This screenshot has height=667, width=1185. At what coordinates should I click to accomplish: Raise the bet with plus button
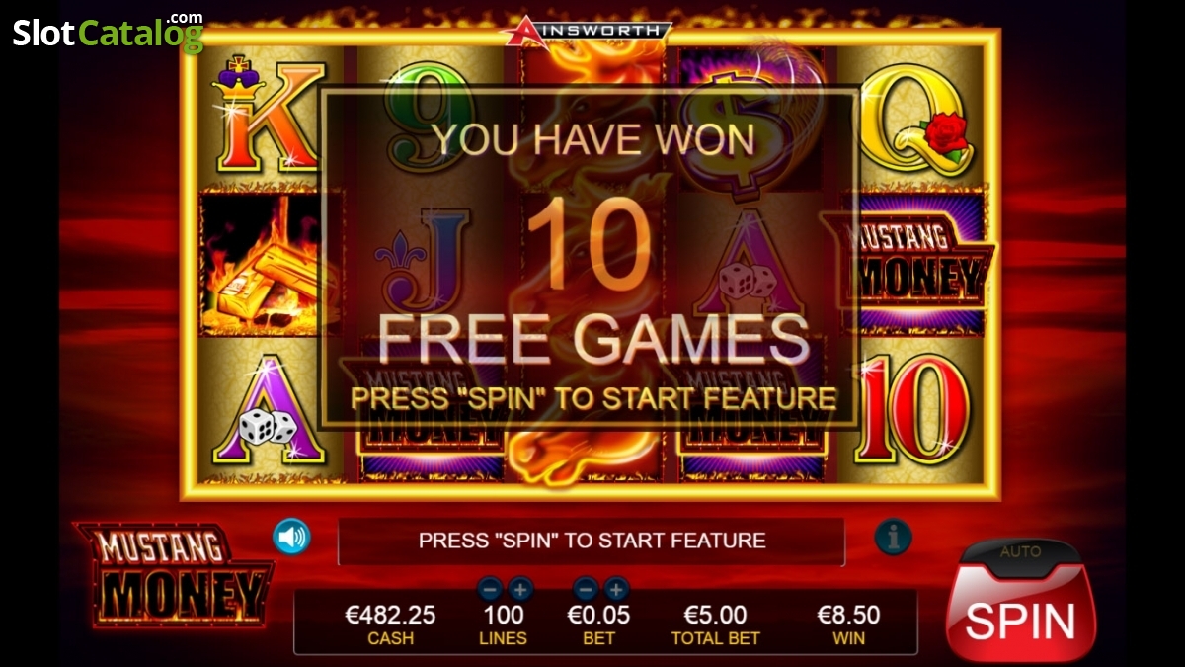(616, 590)
